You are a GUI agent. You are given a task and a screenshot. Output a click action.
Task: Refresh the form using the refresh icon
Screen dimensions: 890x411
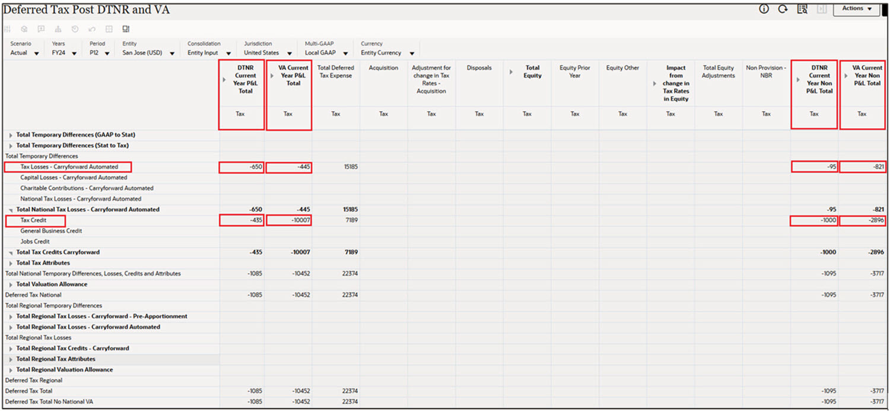782,9
